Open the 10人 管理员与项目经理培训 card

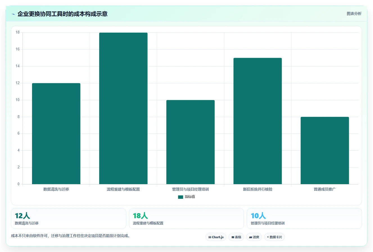(304, 218)
